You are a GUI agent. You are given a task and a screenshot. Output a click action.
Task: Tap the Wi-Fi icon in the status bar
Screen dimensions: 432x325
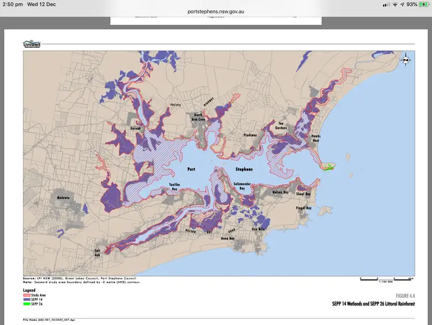(x=395, y=5)
